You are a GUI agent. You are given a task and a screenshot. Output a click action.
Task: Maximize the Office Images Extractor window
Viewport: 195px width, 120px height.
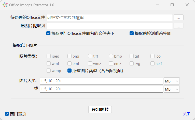(x=172, y=5)
